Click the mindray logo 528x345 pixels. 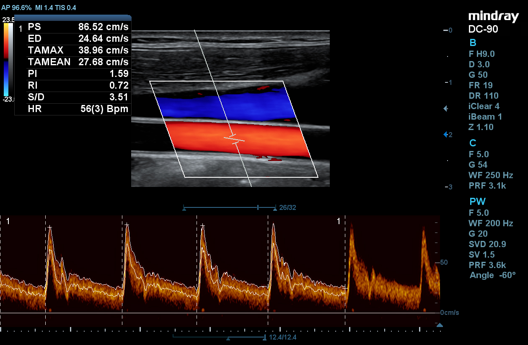coord(493,17)
